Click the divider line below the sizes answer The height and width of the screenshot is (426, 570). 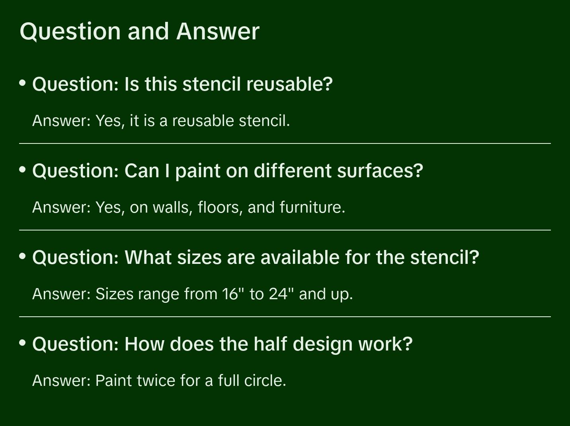pos(285,317)
